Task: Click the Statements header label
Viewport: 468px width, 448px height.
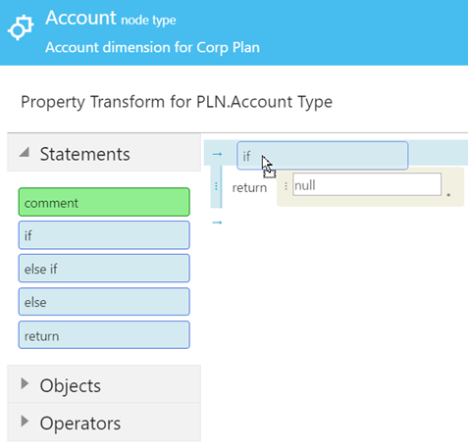Action: [x=85, y=154]
